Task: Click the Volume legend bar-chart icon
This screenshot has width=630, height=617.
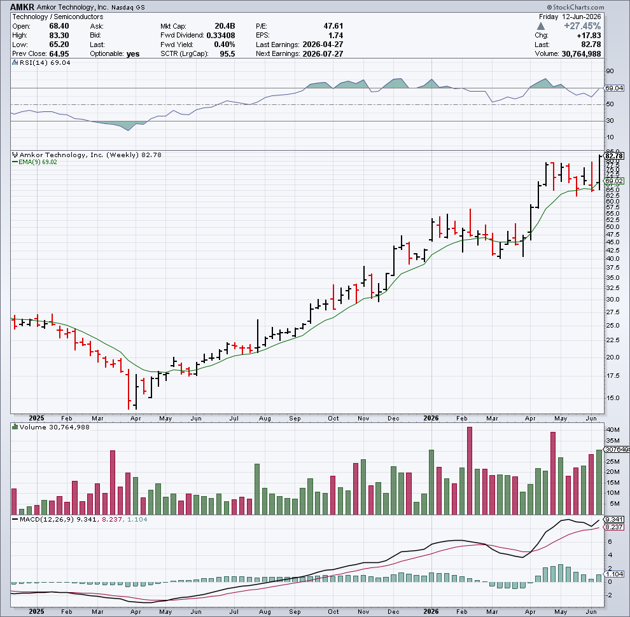Action: click(x=15, y=427)
